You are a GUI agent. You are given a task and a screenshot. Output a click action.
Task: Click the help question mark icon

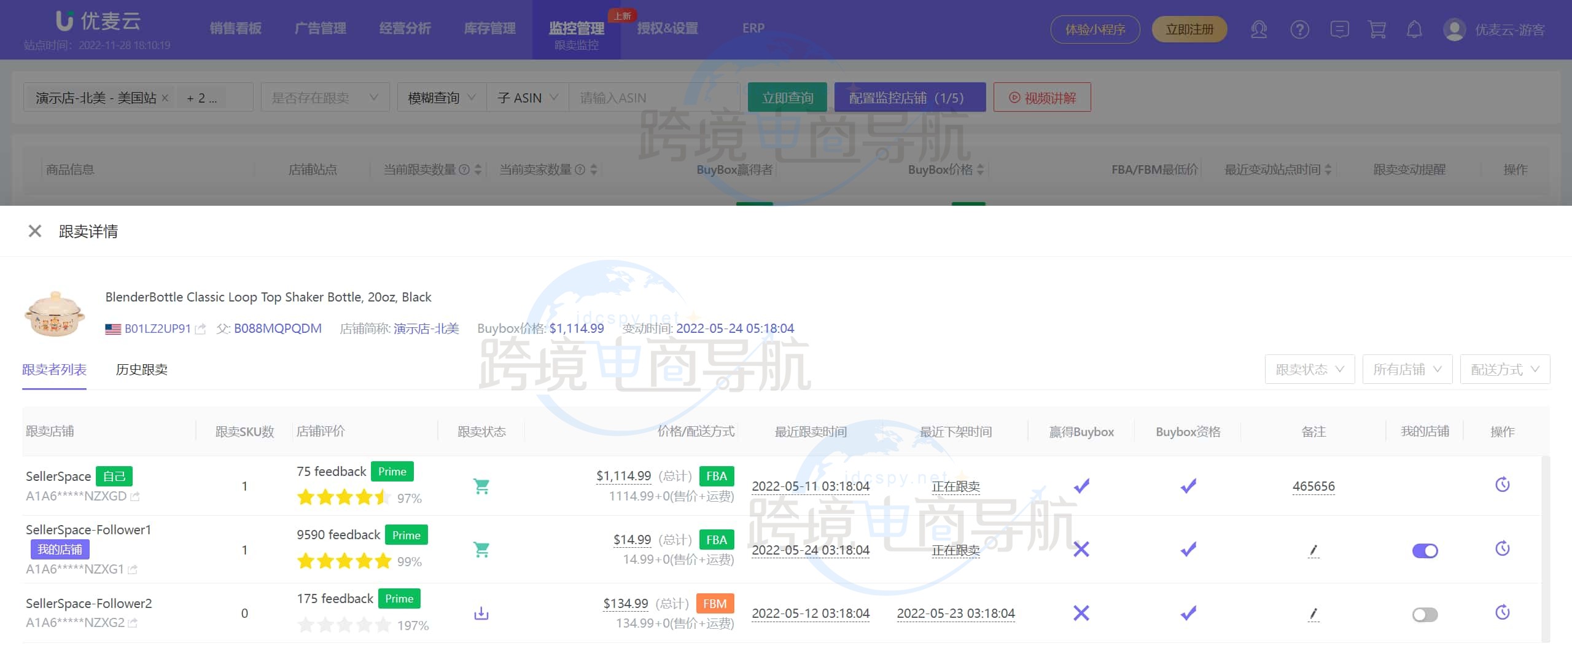(x=1299, y=29)
